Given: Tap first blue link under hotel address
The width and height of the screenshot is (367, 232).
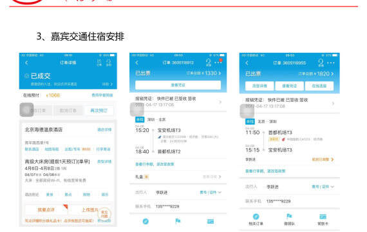Looking at the screenshot, I should click(x=32, y=149).
